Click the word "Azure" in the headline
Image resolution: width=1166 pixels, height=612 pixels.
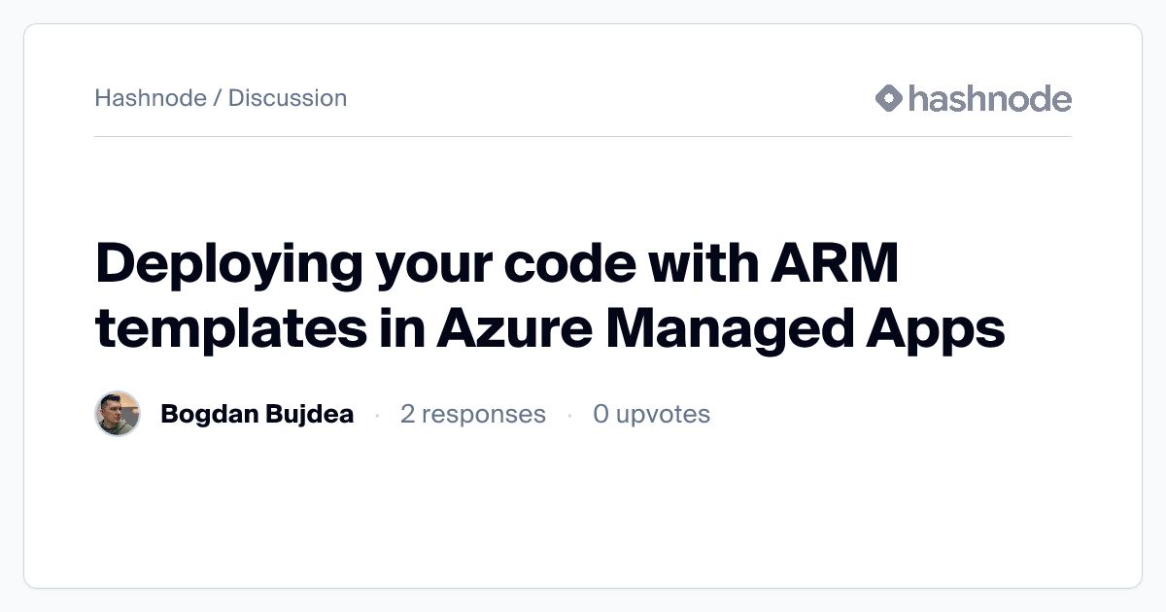pyautogui.click(x=513, y=330)
